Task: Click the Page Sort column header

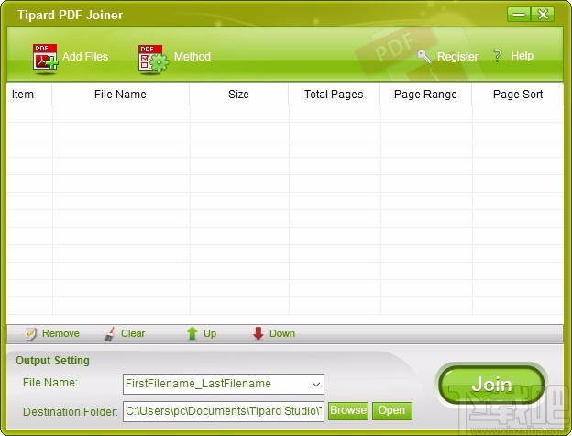Action: (x=518, y=95)
